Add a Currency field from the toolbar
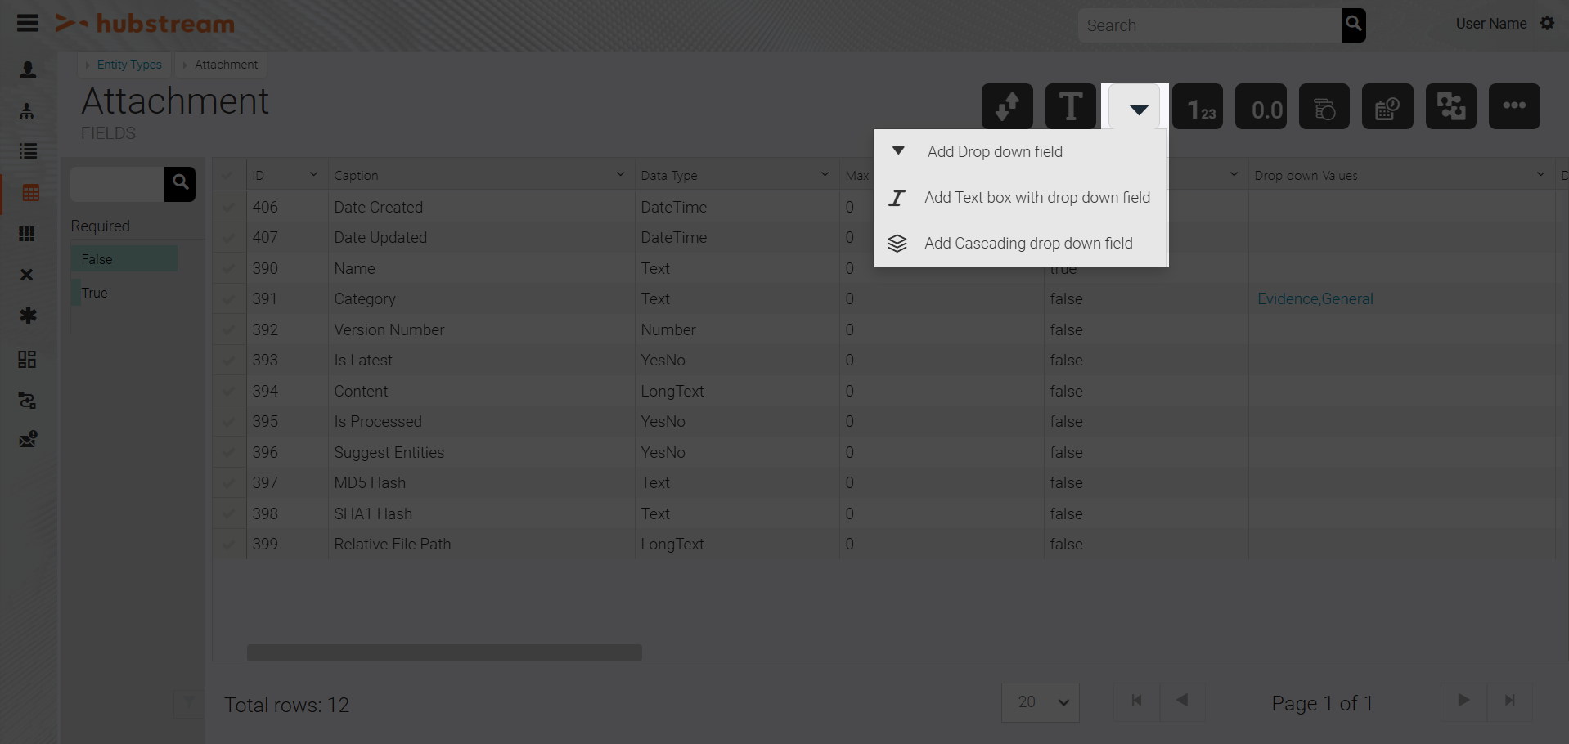This screenshot has width=1569, height=744. 1324,106
